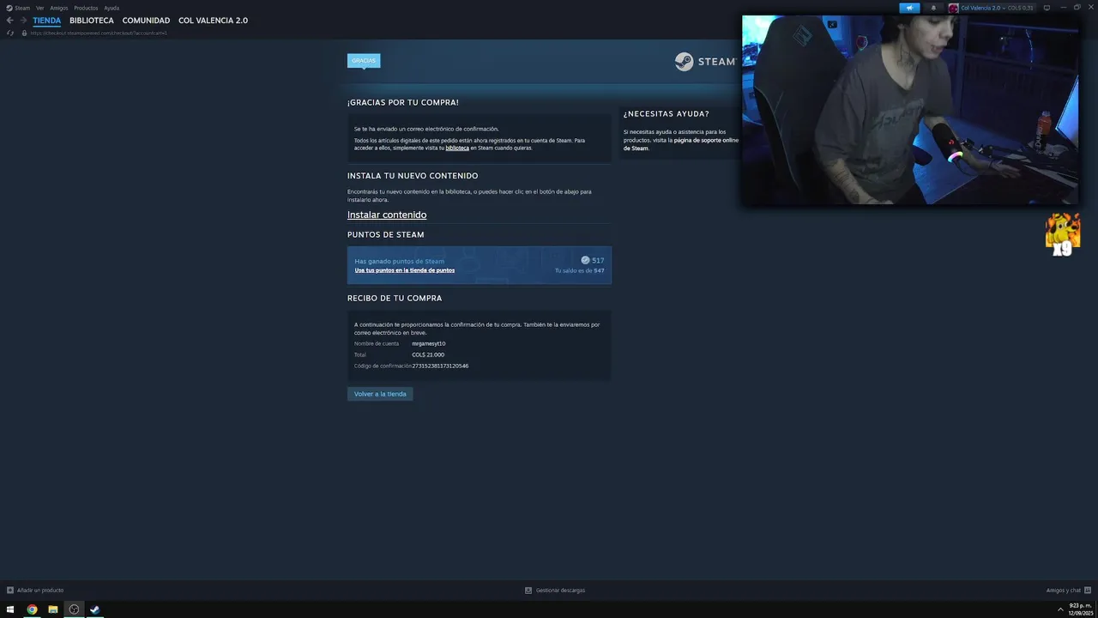This screenshot has width=1098, height=618.
Task: Click the Steam logo in the page header
Action: point(705,62)
